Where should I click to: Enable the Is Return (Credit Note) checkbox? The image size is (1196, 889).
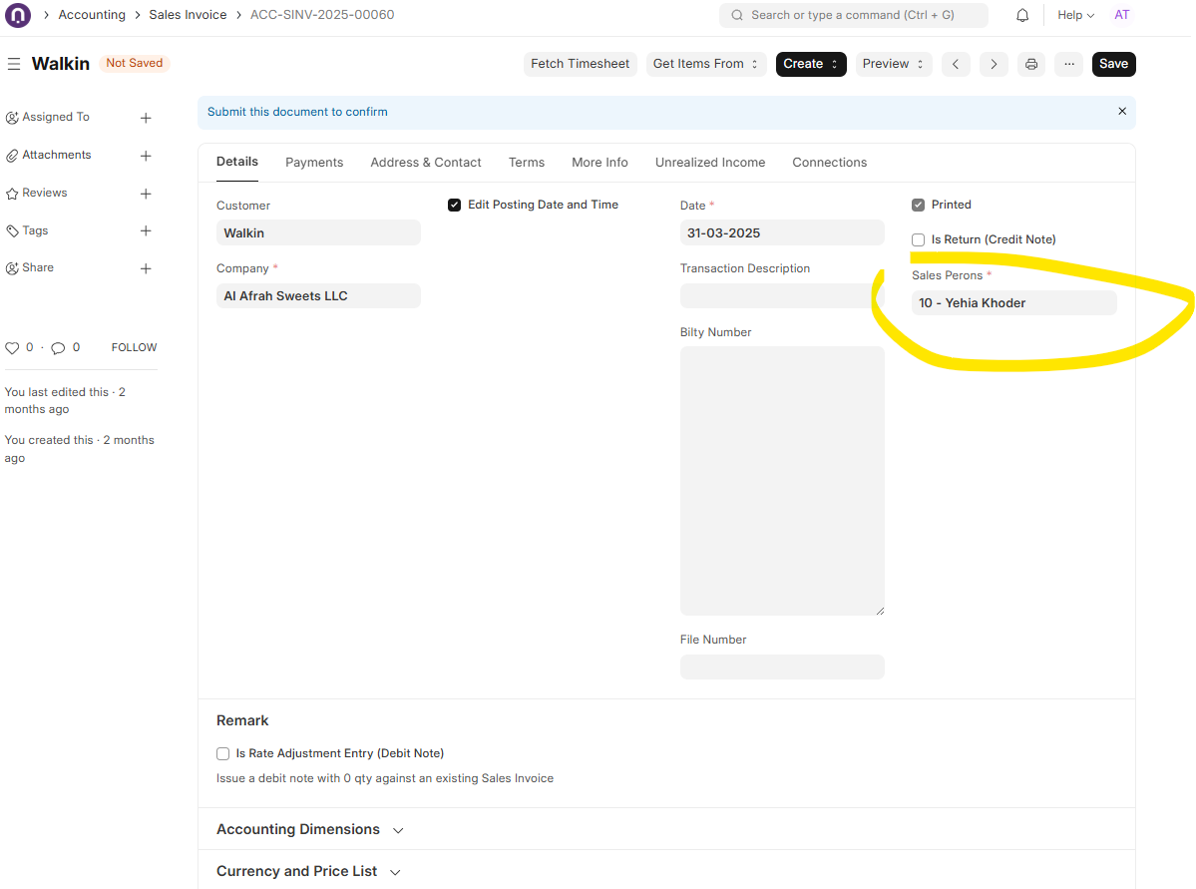919,239
